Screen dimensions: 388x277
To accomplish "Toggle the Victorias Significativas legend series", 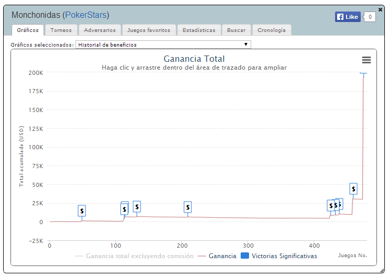I will [279, 256].
